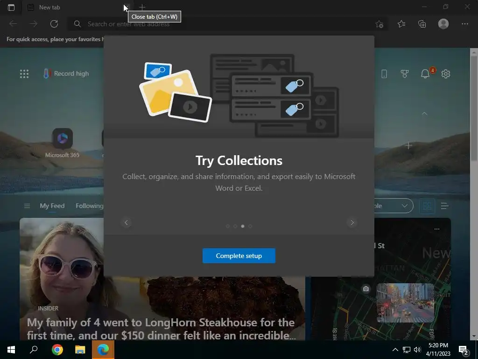Viewport: 478px width, 359px height.
Task: Add a quick link site with plus
Action: 408,146
